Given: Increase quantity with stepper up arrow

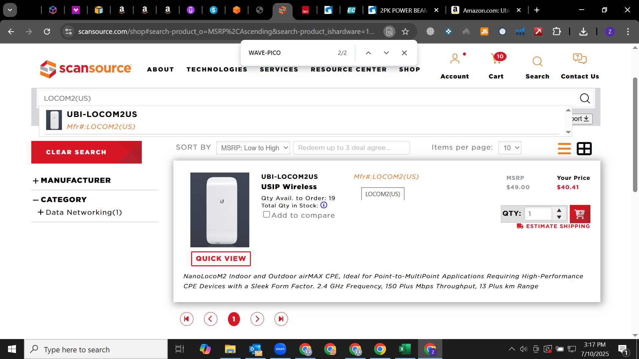Looking at the screenshot, I should (559, 210).
